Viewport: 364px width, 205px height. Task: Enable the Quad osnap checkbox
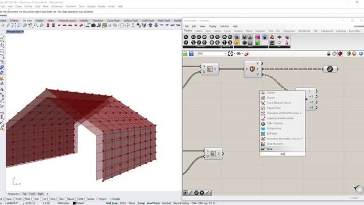(x=67, y=199)
